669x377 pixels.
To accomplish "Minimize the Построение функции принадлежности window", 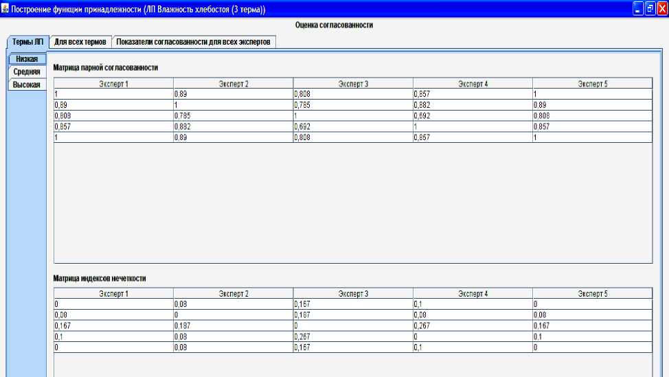I will click(638, 8).
